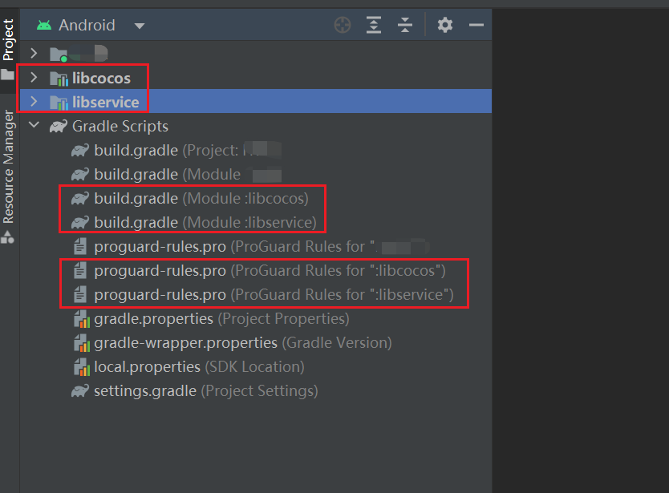669x493 pixels.
Task: Collapse the Gradle Scripts node
Action: pos(33,126)
